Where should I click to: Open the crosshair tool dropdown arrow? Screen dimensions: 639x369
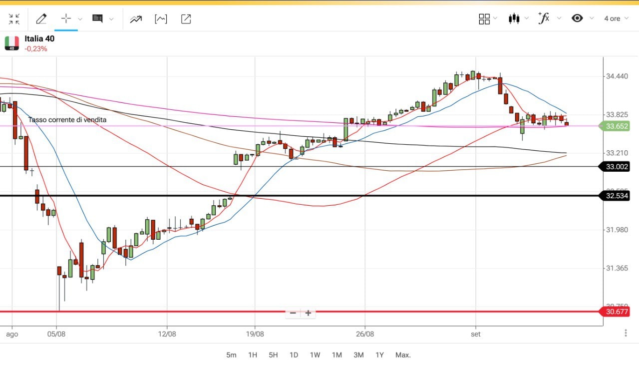pyautogui.click(x=80, y=19)
